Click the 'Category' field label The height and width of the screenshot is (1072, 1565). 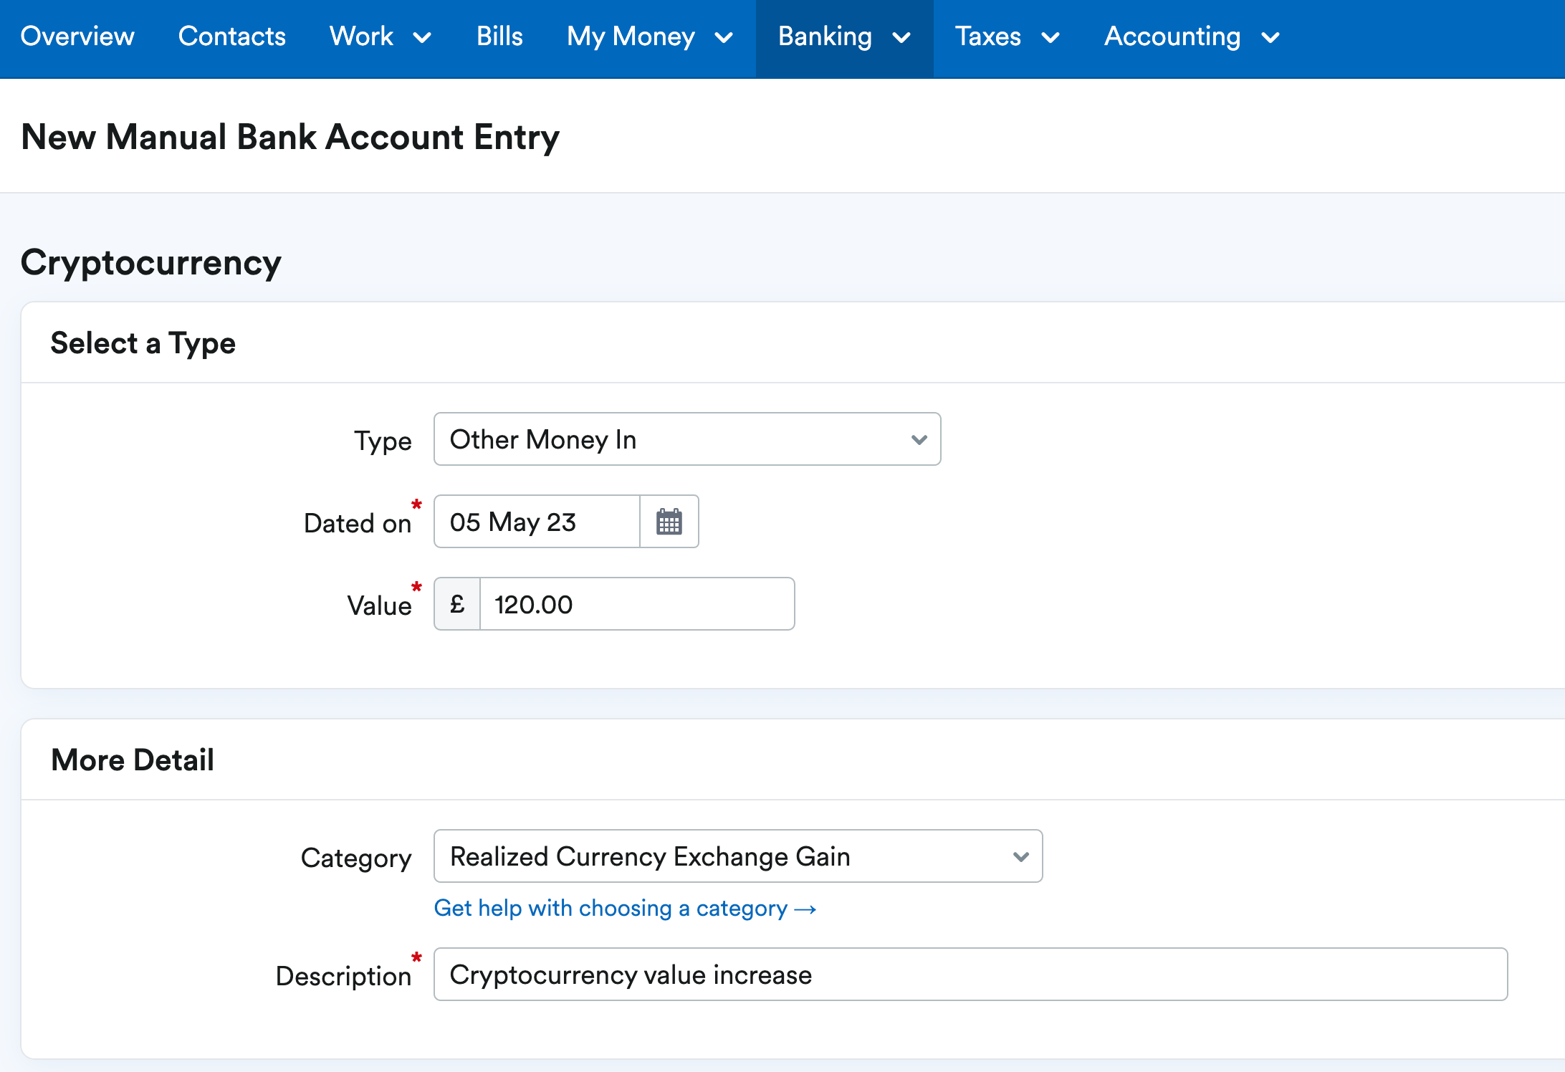coord(356,858)
